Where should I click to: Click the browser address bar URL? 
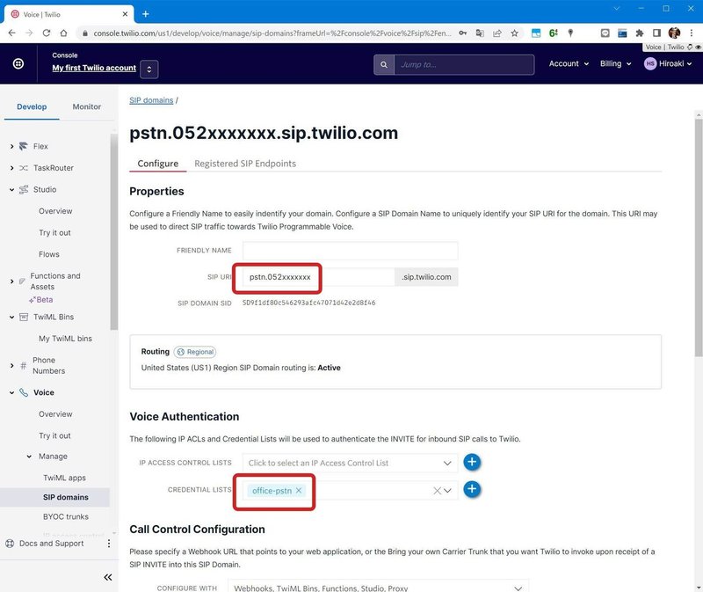(272, 33)
